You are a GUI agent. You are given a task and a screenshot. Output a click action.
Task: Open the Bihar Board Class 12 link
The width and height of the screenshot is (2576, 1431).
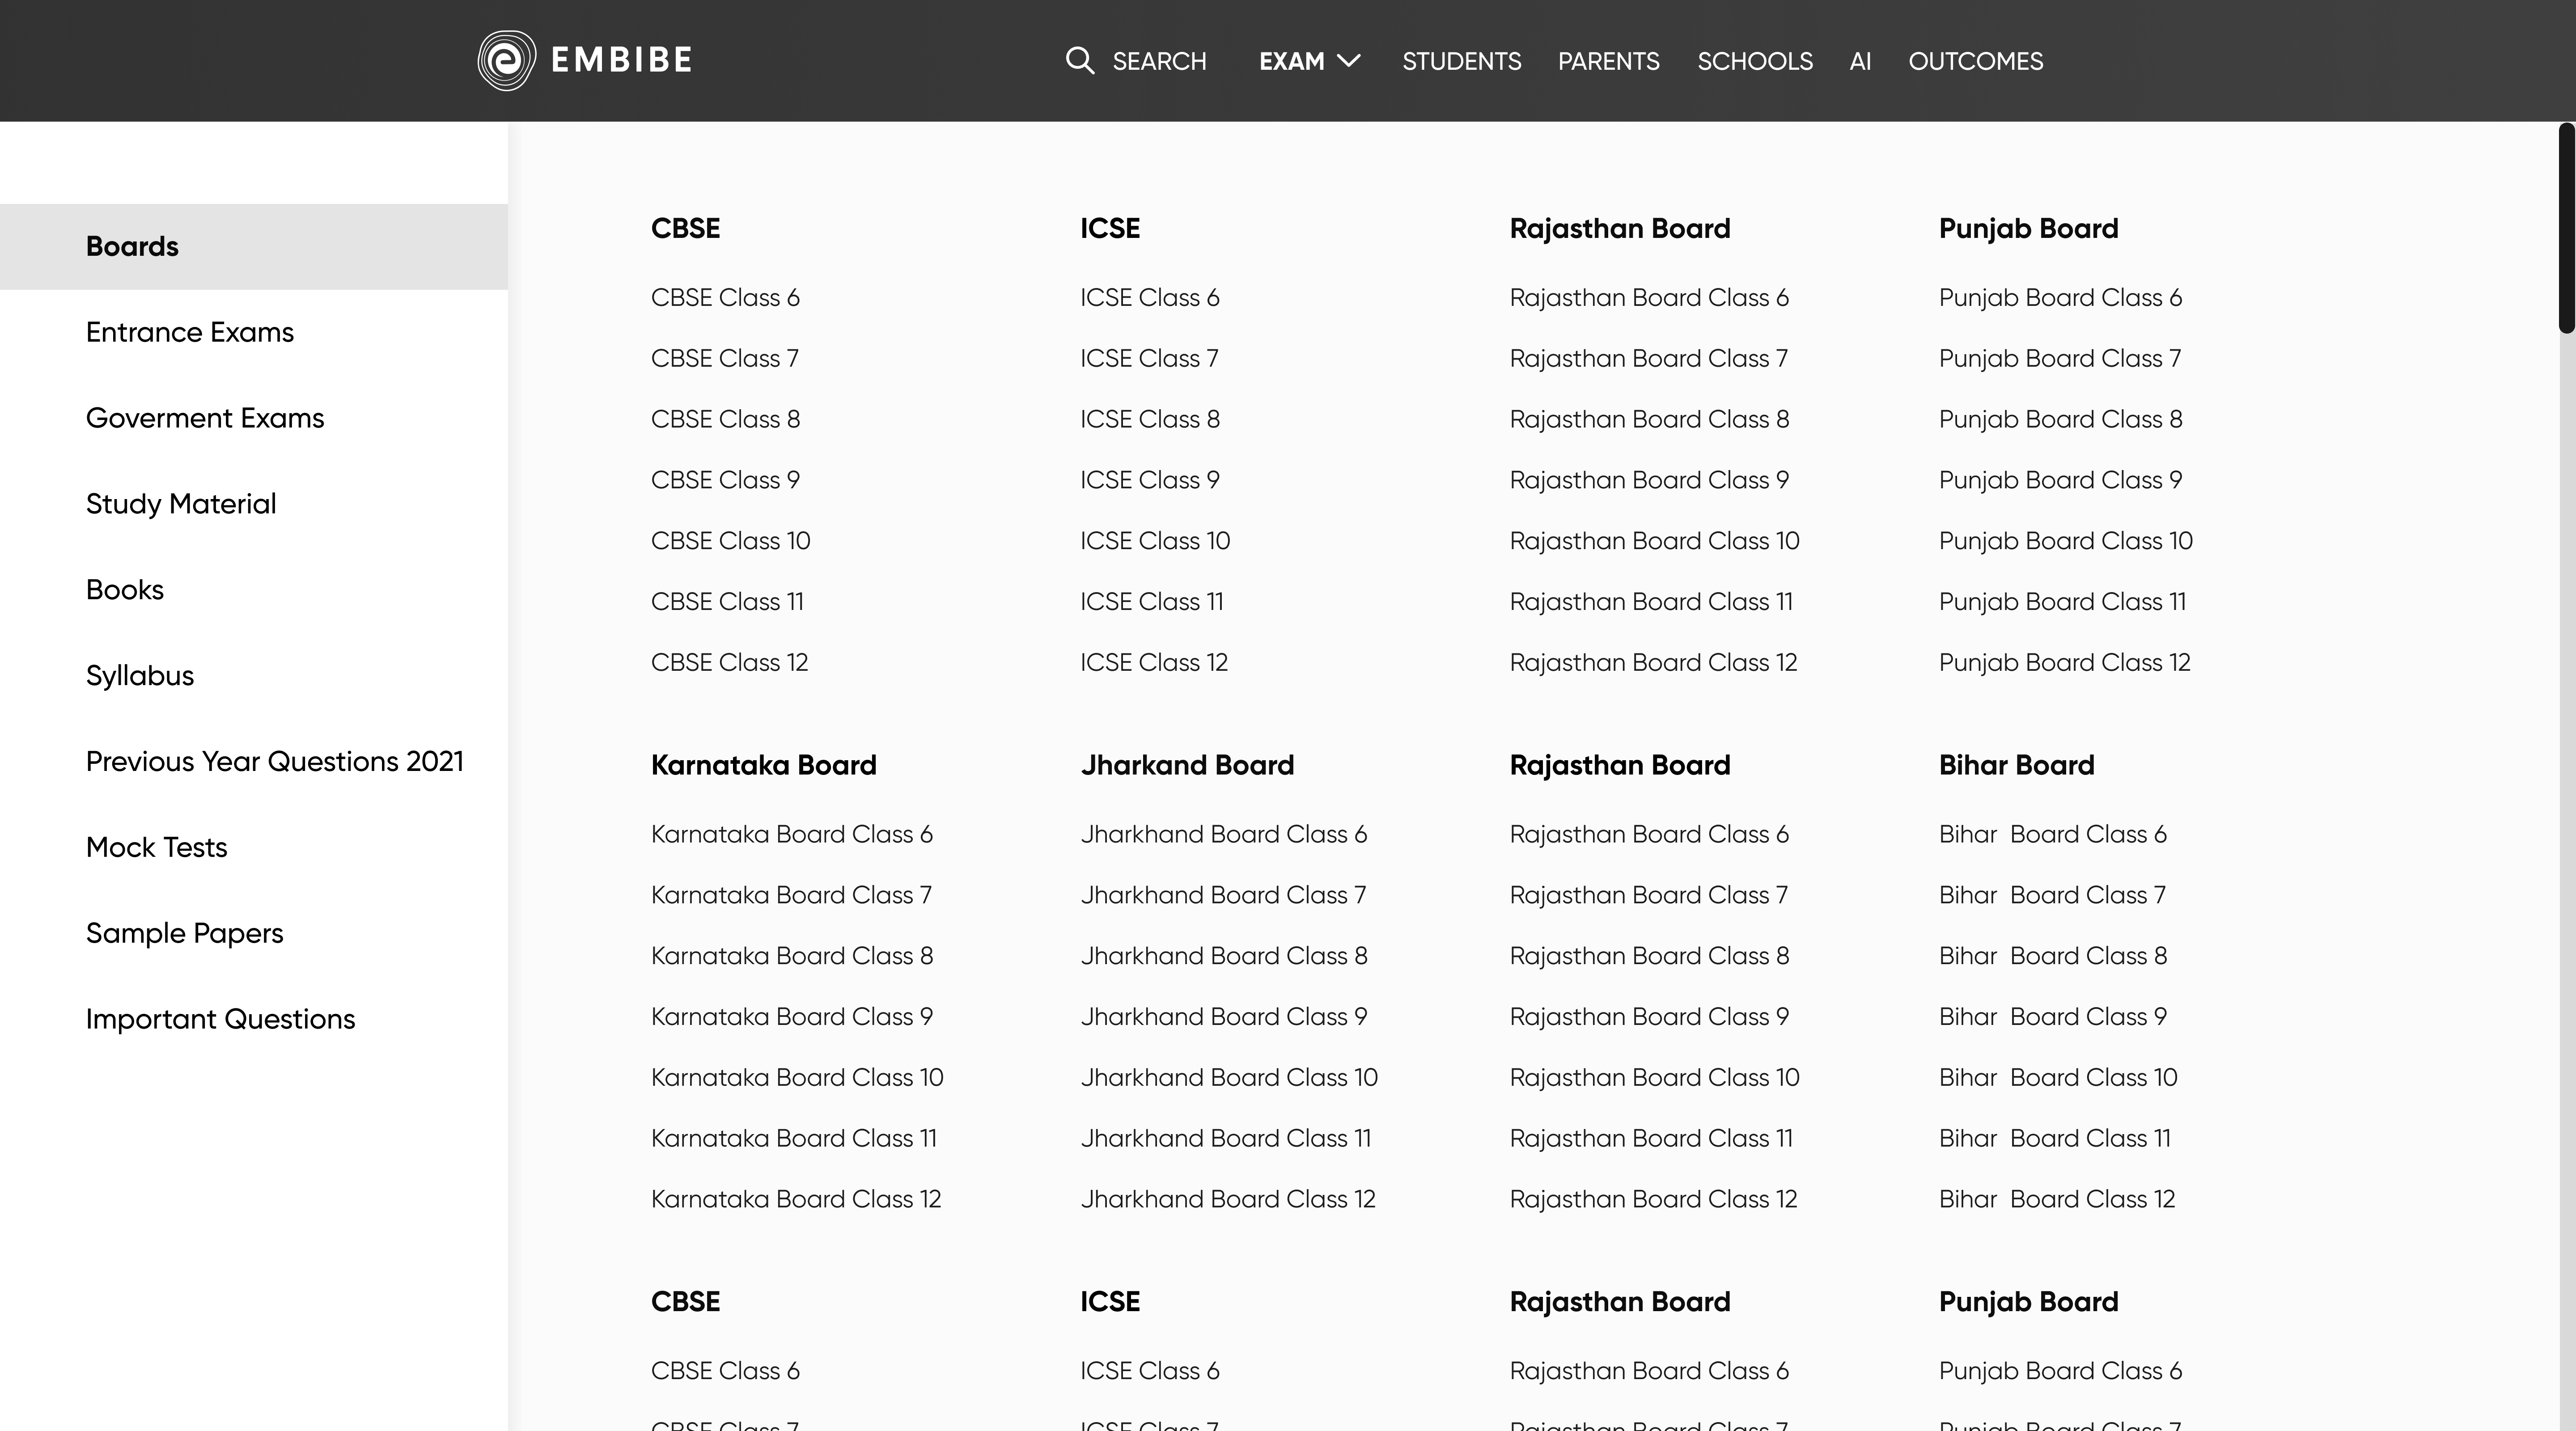2057,1200
